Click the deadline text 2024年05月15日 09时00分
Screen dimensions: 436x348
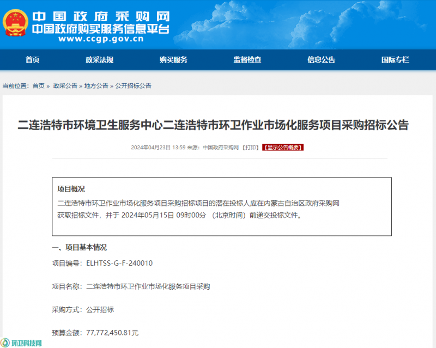click(x=164, y=215)
